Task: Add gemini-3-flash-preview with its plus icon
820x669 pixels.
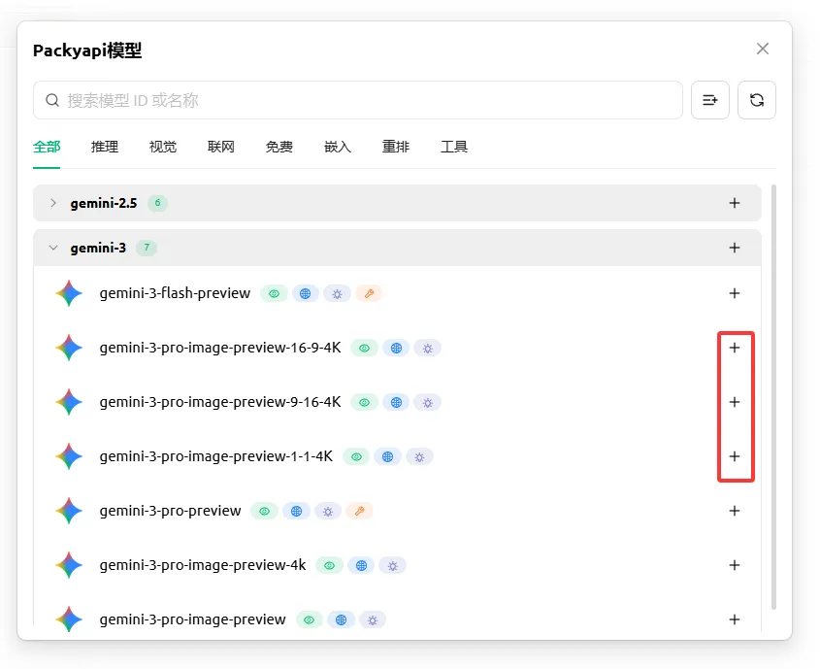Action: pyautogui.click(x=735, y=293)
